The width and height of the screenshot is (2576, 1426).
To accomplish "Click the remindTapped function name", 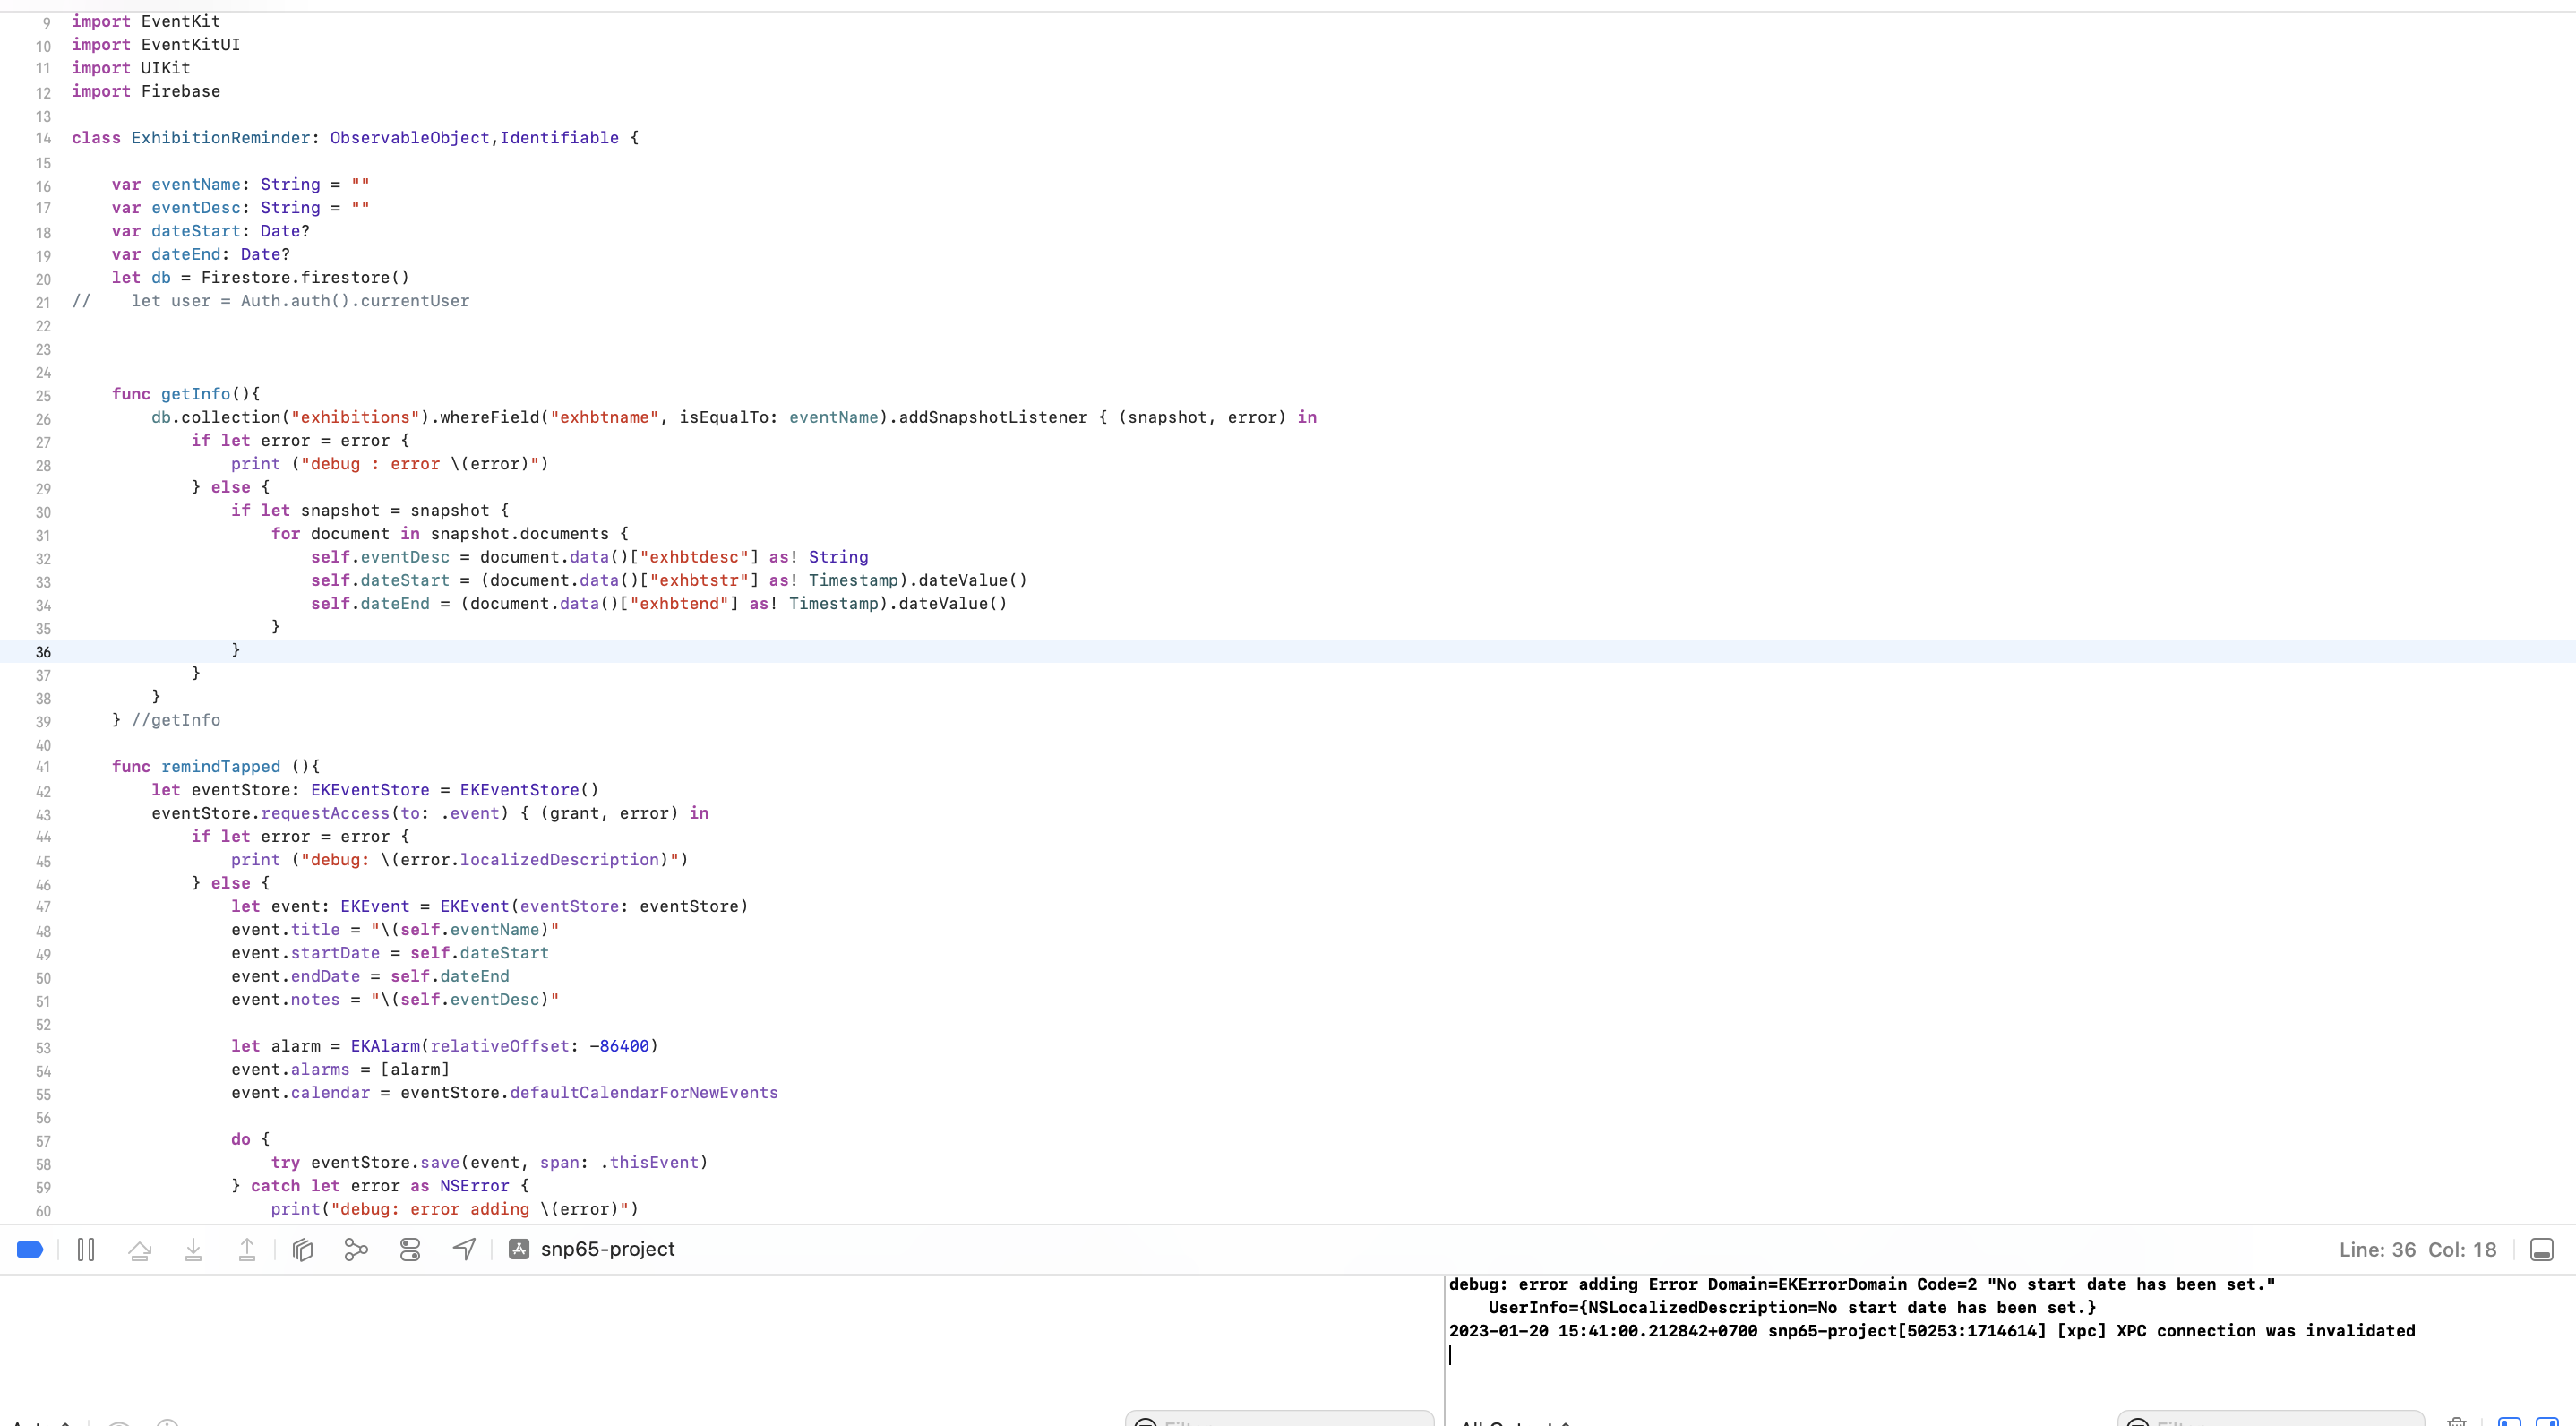I will [220, 767].
